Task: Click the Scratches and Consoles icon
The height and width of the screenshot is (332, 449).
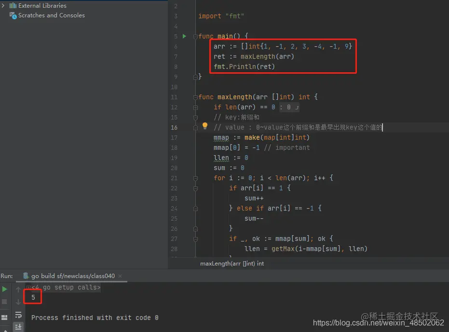Action: (13, 15)
